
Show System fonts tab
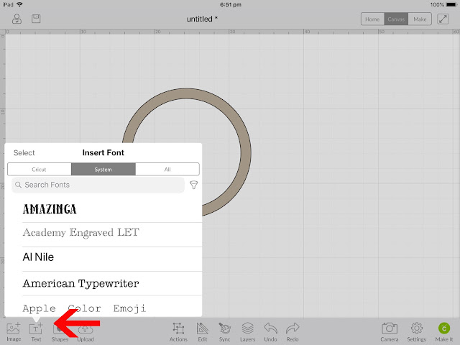point(103,170)
